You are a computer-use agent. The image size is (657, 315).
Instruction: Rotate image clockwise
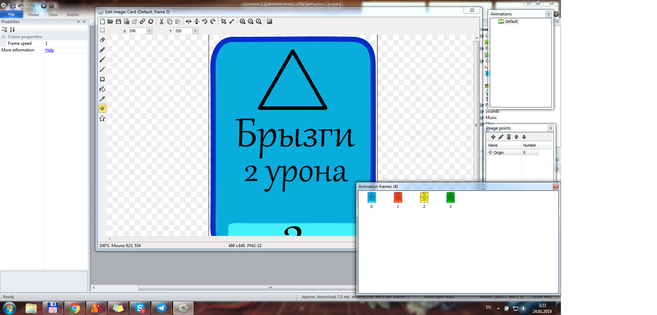[213, 21]
